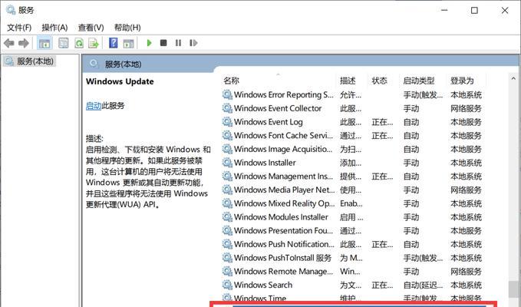This screenshot has height=307, width=521.
Task: Click gear icon of Windows Installer
Action: point(227,163)
